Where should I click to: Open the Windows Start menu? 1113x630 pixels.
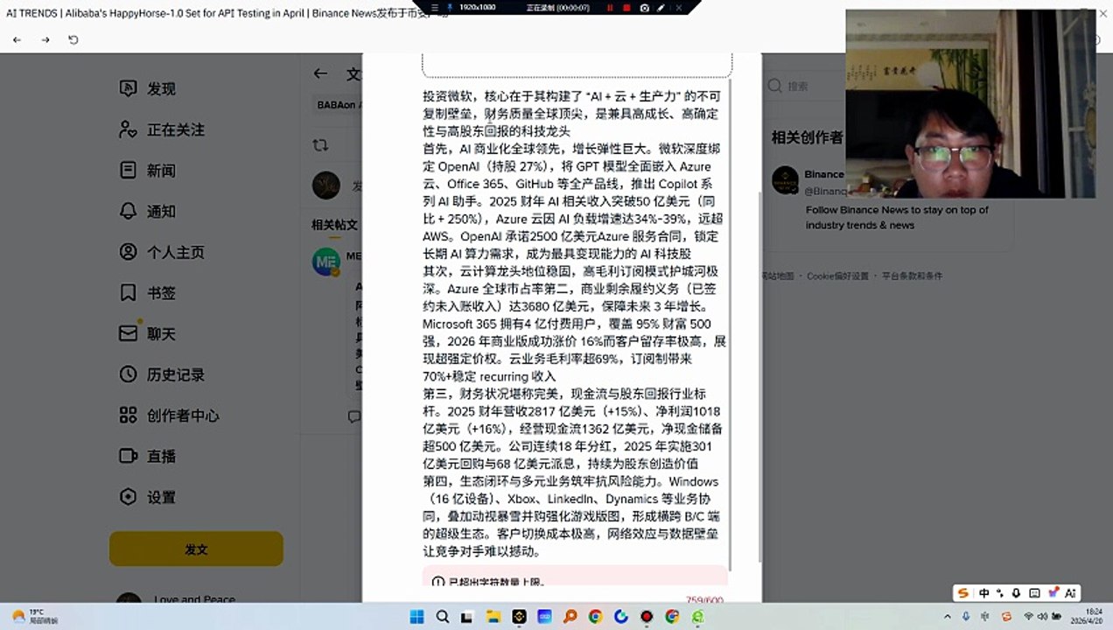tap(416, 617)
